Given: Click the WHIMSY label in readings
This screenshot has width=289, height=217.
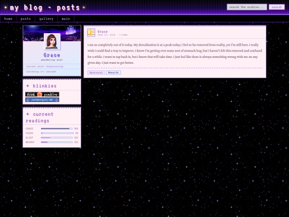Looking at the screenshot, I should click(x=30, y=142).
